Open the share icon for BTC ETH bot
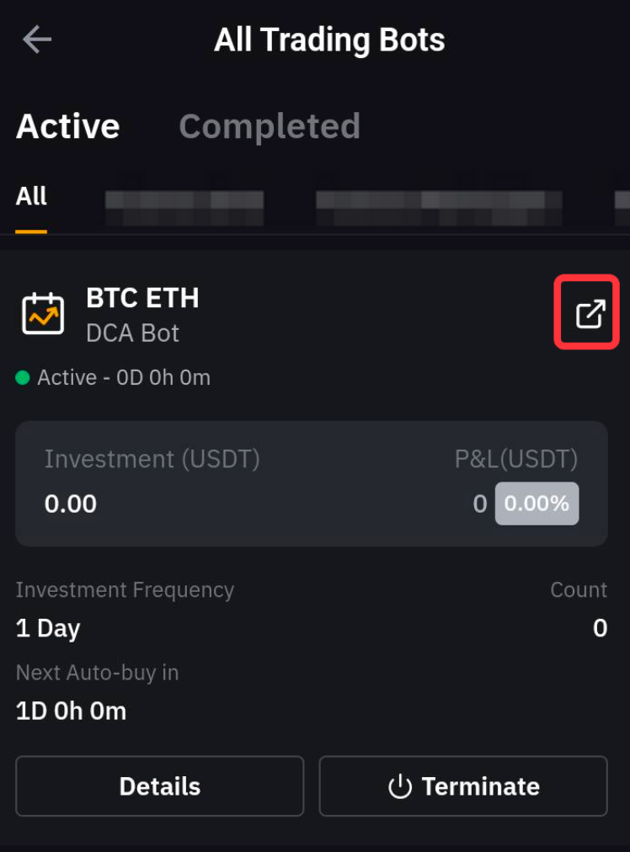 [x=590, y=313]
